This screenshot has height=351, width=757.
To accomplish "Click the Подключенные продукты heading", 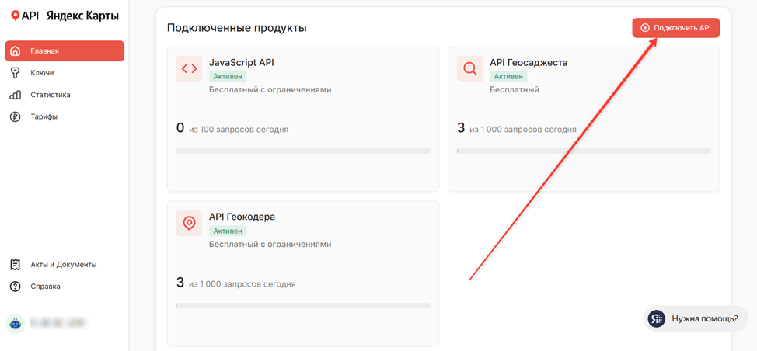I will (236, 28).
